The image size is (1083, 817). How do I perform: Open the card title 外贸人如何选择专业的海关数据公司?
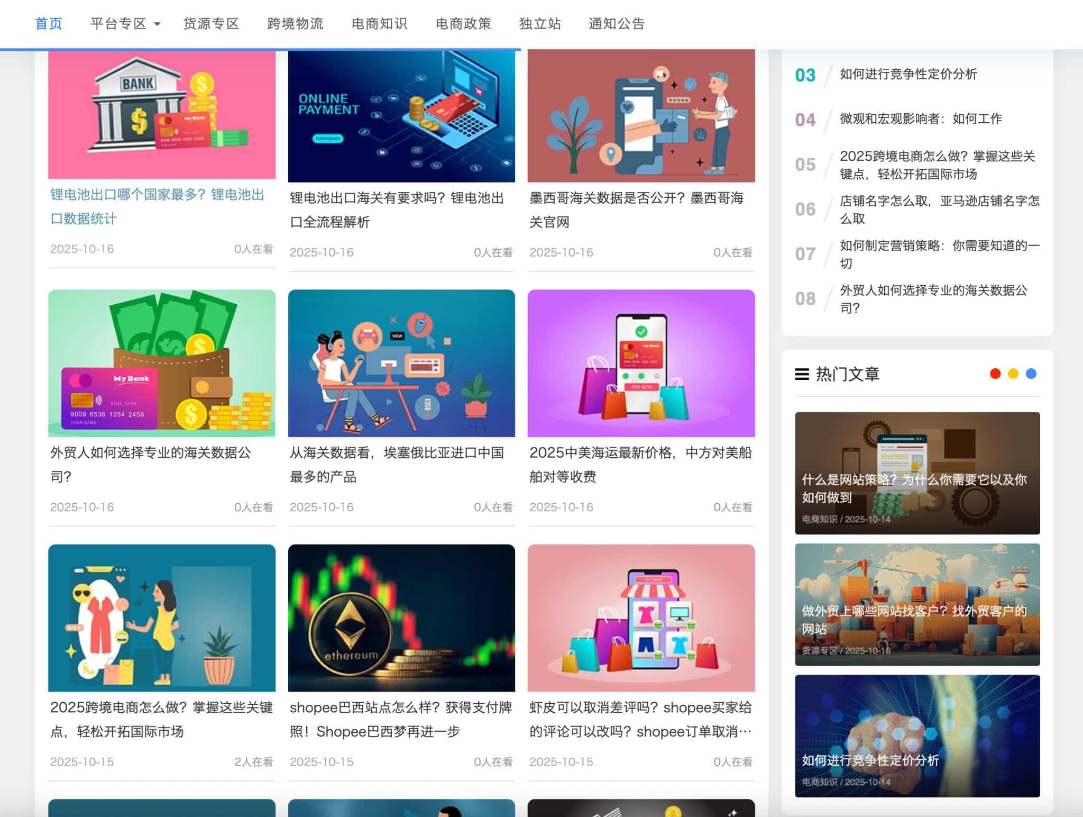151,465
